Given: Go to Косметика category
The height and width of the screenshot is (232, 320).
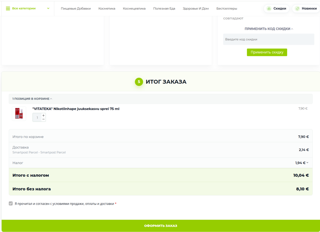Looking at the screenshot, I should [x=107, y=8].
